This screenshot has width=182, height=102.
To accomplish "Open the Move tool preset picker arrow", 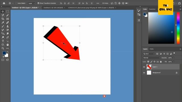I will click(13, 3).
